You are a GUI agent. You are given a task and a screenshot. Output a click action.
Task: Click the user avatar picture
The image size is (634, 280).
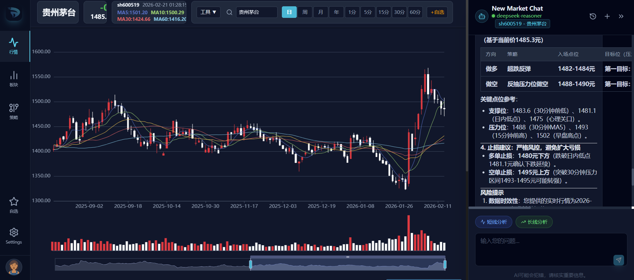click(x=14, y=267)
